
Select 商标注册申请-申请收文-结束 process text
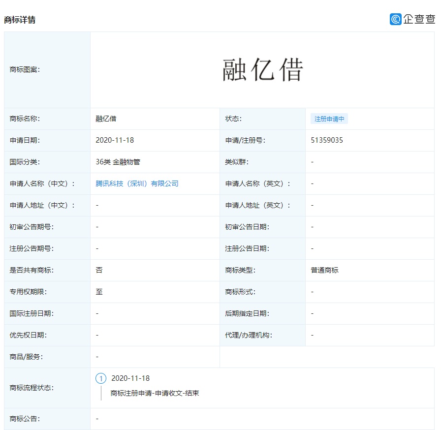click(155, 393)
